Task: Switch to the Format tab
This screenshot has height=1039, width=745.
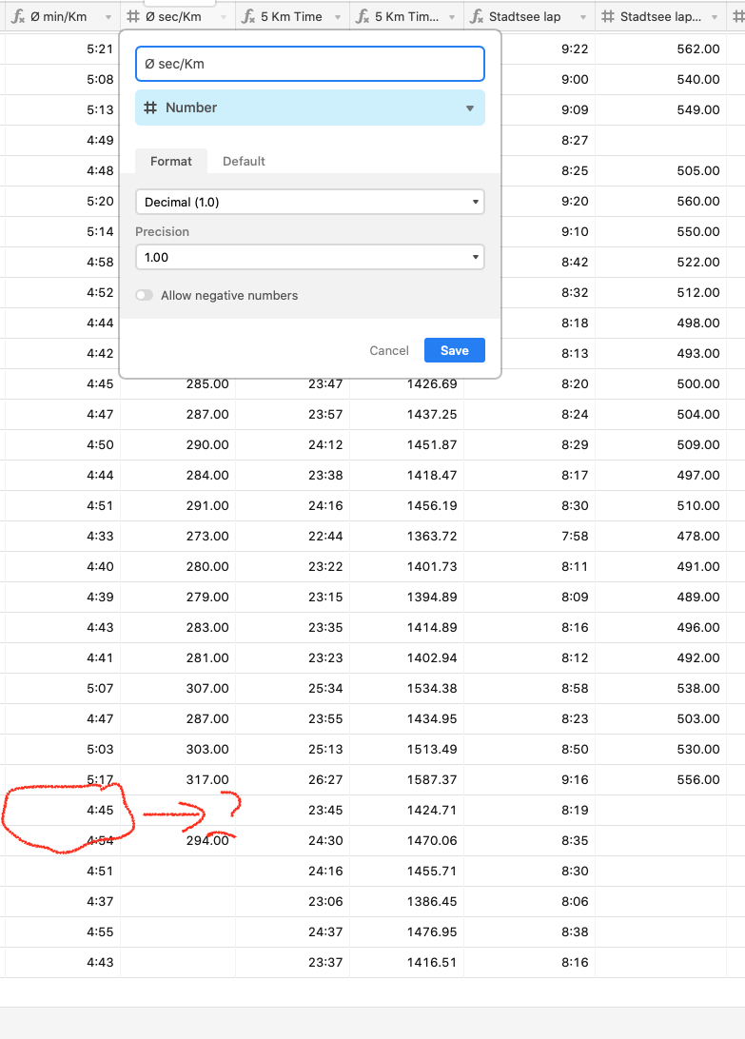Action: click(171, 161)
